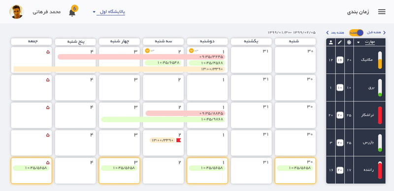Select the Friday 5 cell in تراشکار row
The height and width of the screenshot is (191, 394).
pyautogui.click(x=32, y=115)
